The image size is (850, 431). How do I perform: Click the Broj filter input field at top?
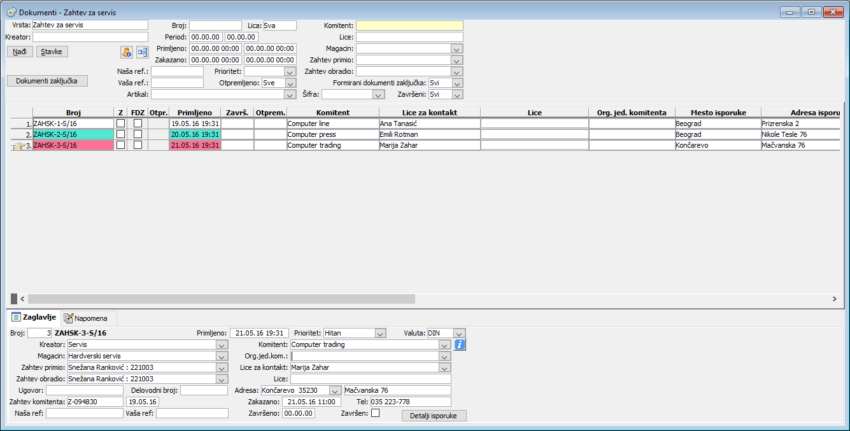[x=215, y=25]
